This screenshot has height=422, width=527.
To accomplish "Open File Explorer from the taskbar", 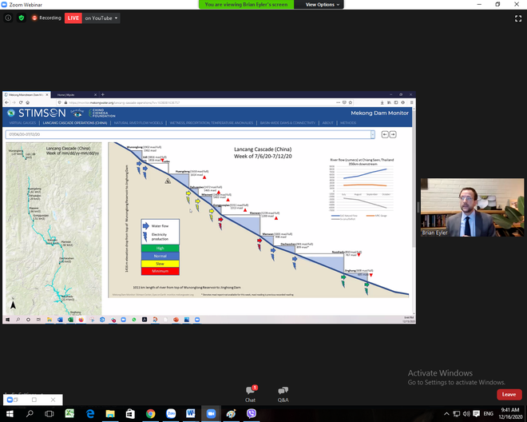I will [x=110, y=413].
